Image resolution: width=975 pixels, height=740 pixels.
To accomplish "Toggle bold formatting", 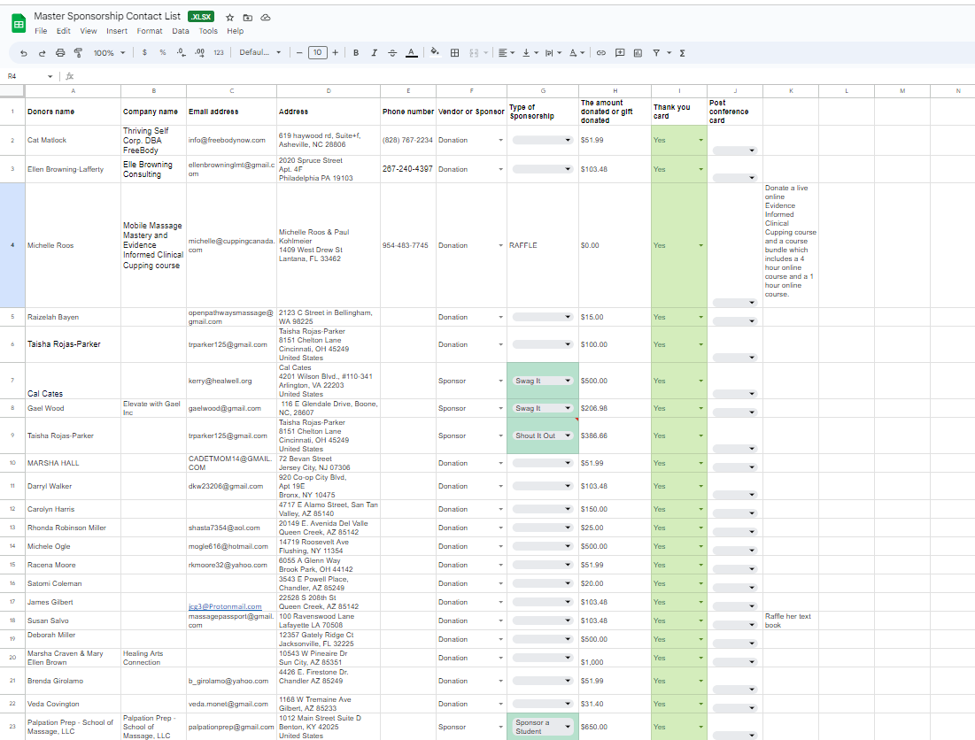I will tap(356, 53).
